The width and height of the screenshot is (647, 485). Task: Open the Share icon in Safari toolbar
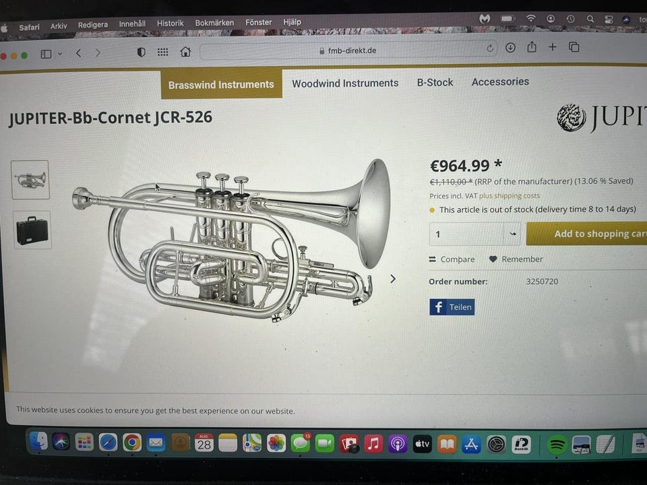[x=532, y=47]
